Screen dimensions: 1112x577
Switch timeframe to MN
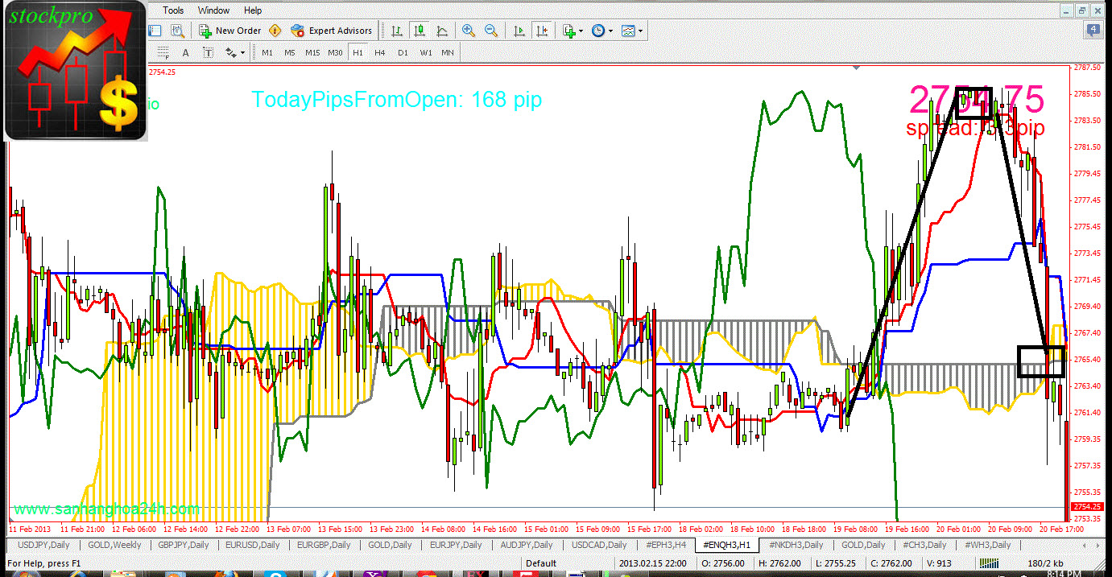pyautogui.click(x=448, y=53)
